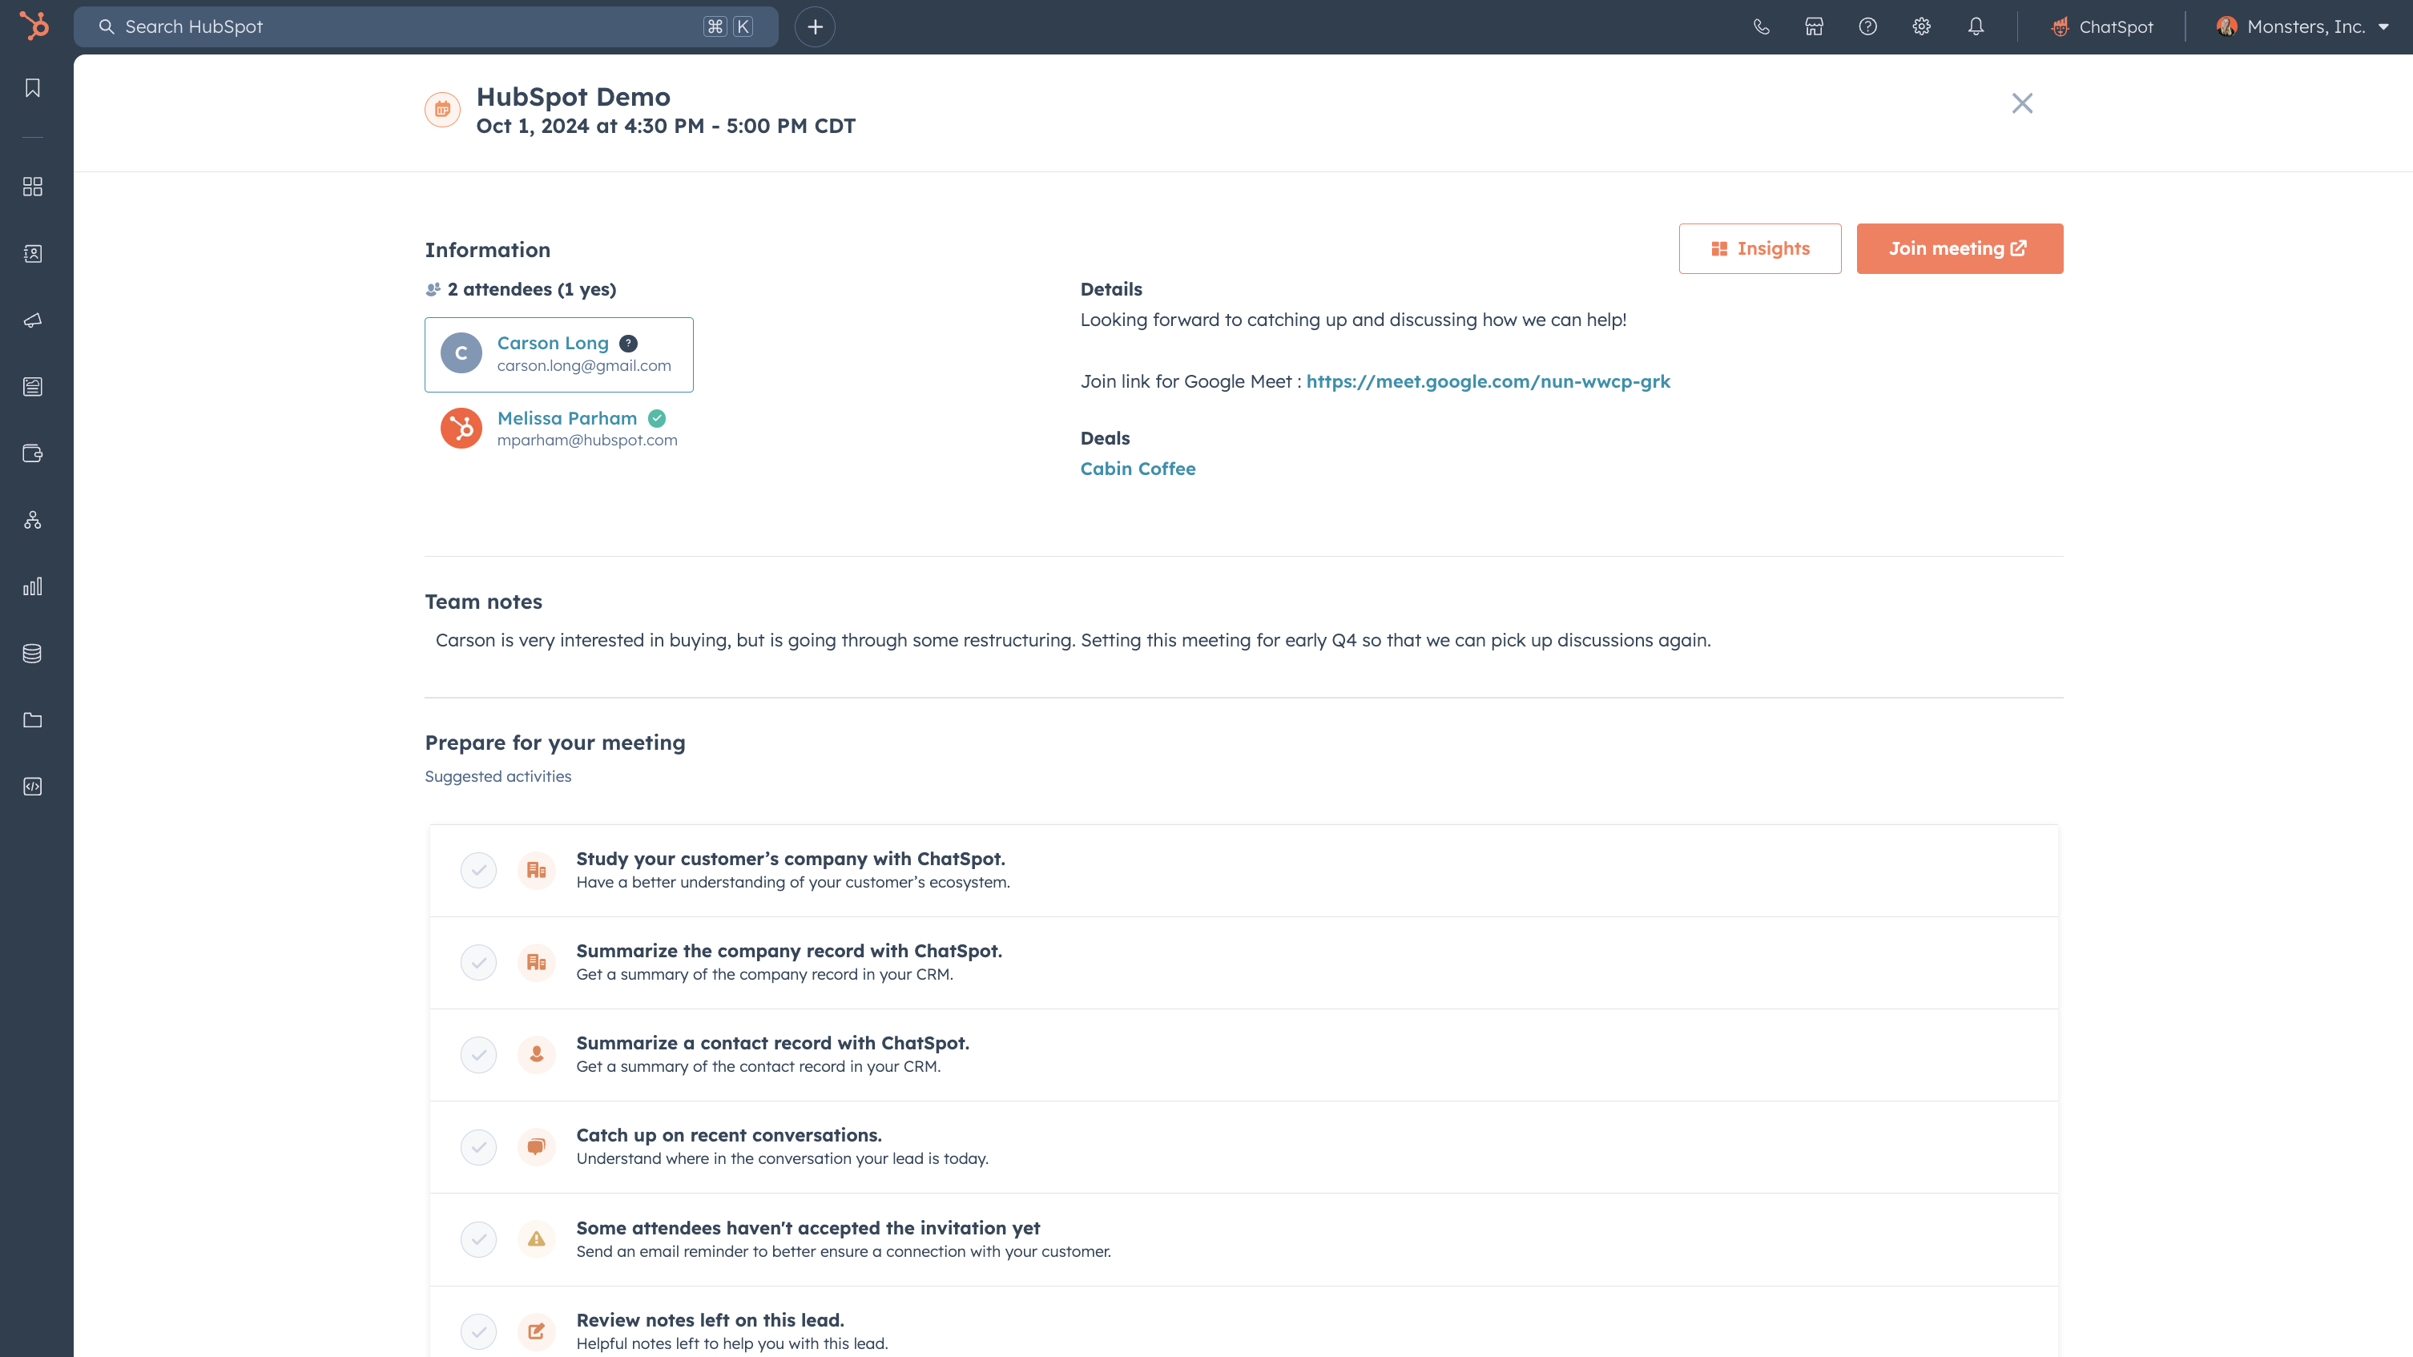Open the Bookmarks sidebar icon
Viewport: 2413px width, 1357px height.
click(33, 88)
